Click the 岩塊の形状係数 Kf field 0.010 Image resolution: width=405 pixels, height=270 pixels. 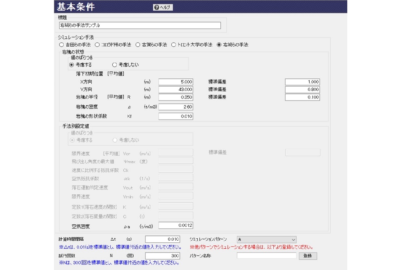pos(176,116)
